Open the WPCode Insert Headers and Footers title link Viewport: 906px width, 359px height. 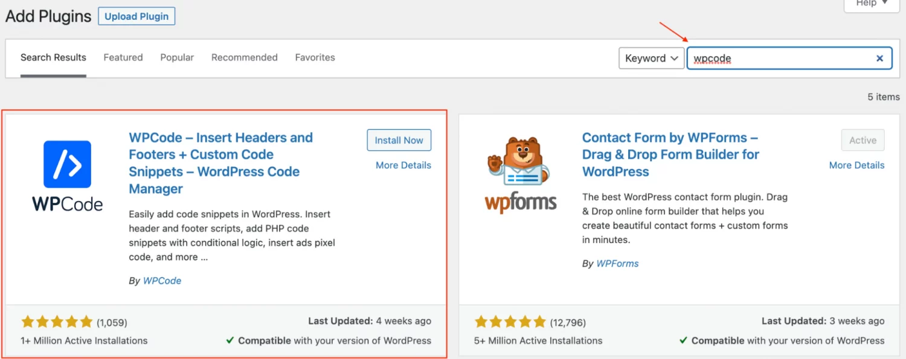[221, 163]
